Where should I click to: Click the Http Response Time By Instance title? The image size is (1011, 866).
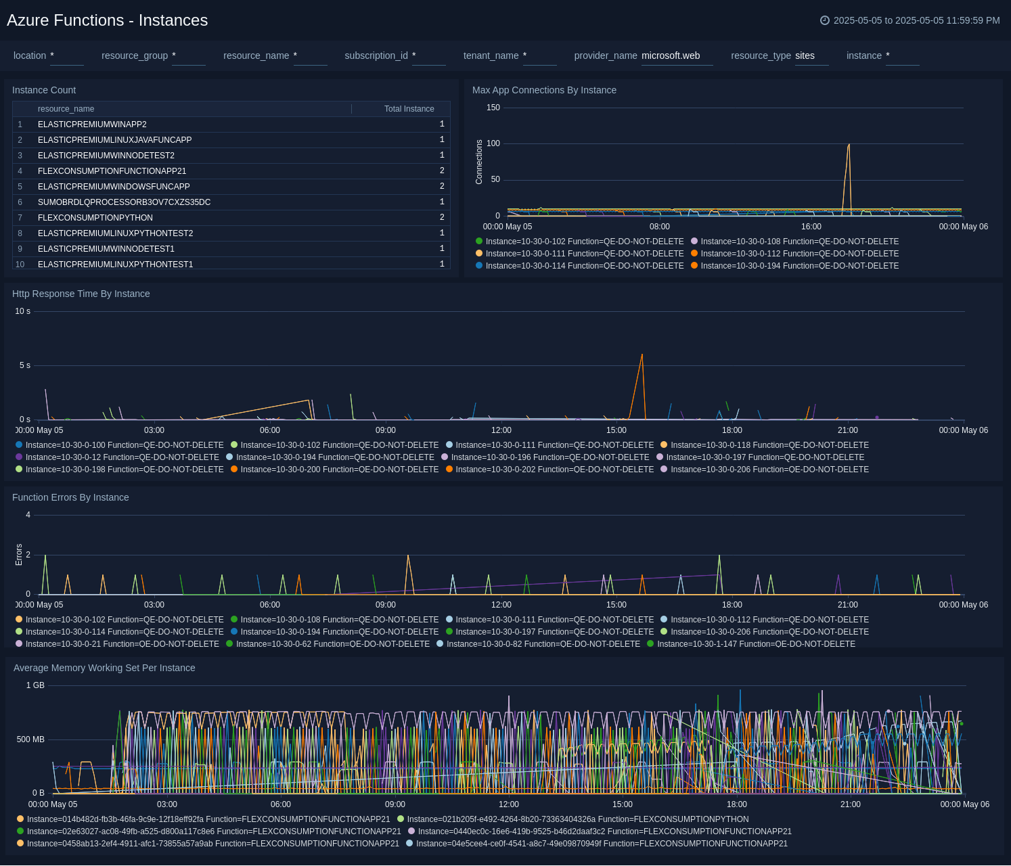pos(81,294)
